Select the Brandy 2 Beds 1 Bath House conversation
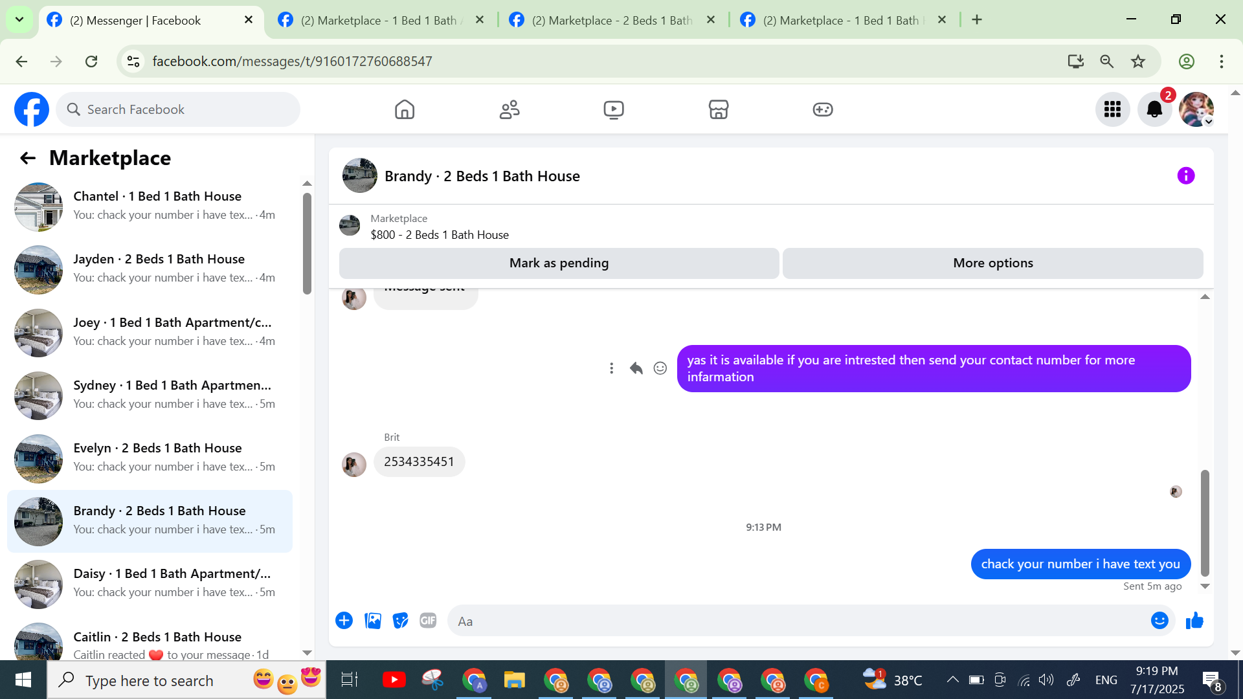The height and width of the screenshot is (699, 1243). [150, 521]
